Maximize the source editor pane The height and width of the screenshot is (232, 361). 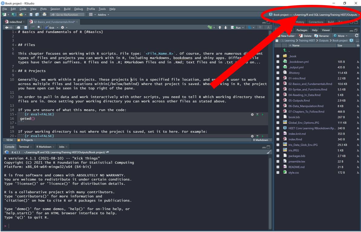(268, 22)
